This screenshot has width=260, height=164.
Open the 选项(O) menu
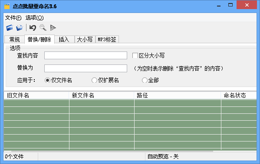click(x=34, y=18)
